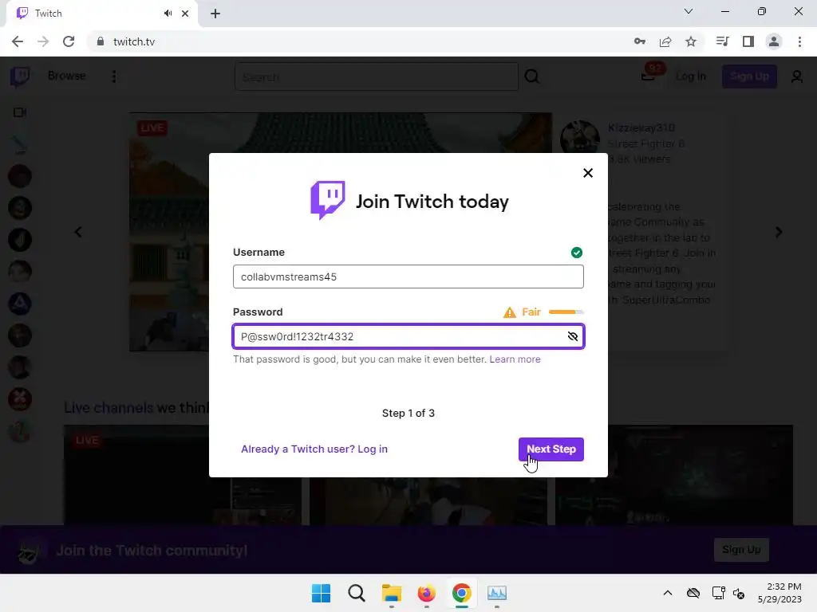Open the saved passwords key icon
817x612 pixels.
(x=640, y=41)
